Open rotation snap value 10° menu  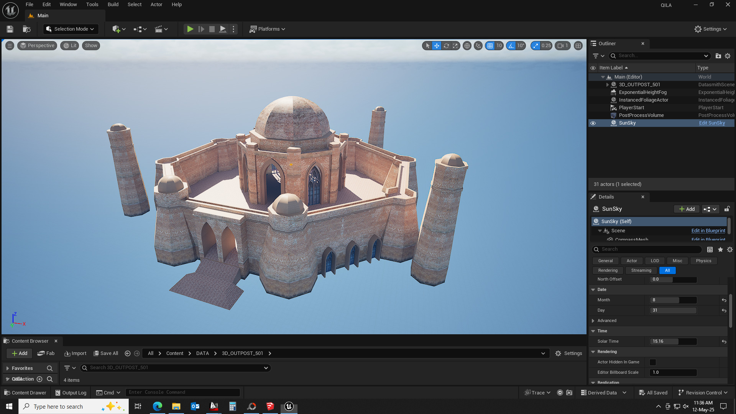[521, 46]
